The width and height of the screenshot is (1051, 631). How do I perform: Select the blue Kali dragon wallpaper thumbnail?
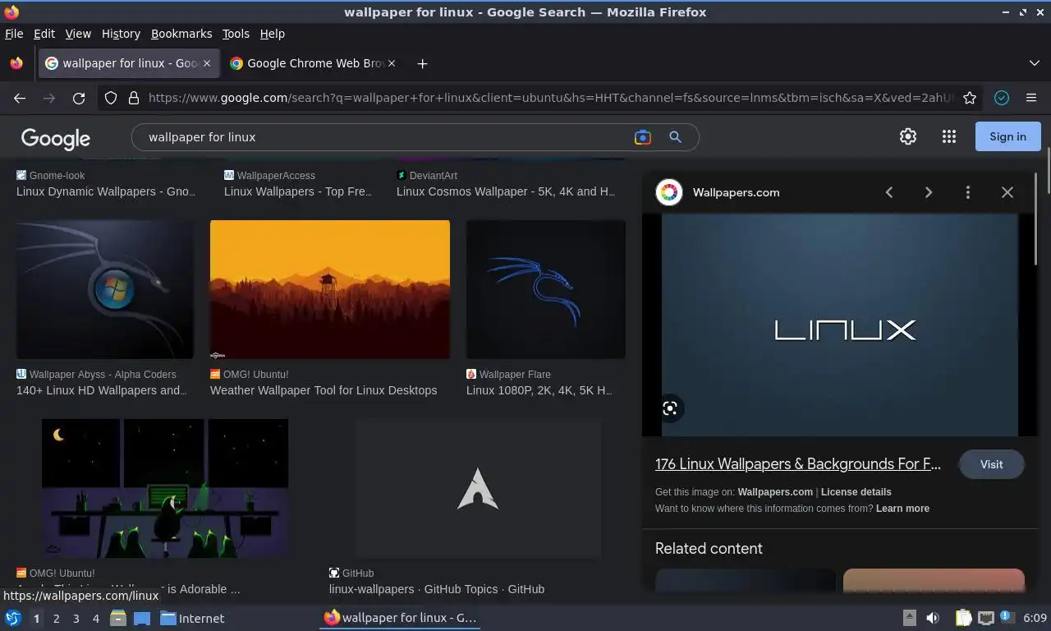[x=546, y=289]
